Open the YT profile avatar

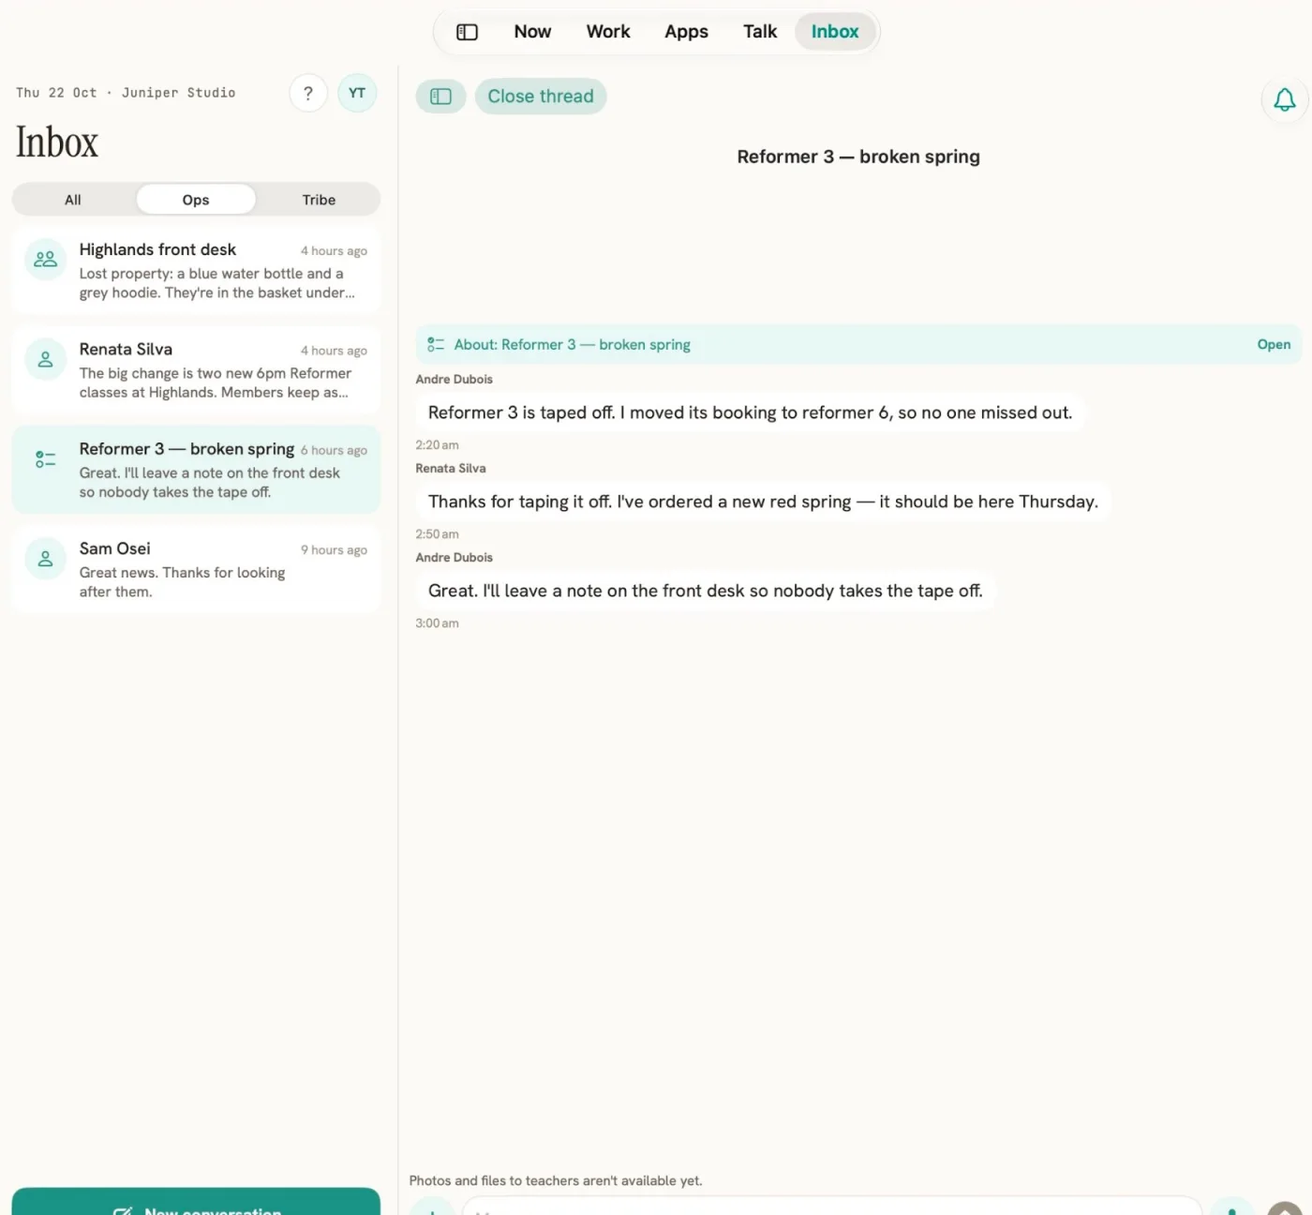[x=357, y=93]
